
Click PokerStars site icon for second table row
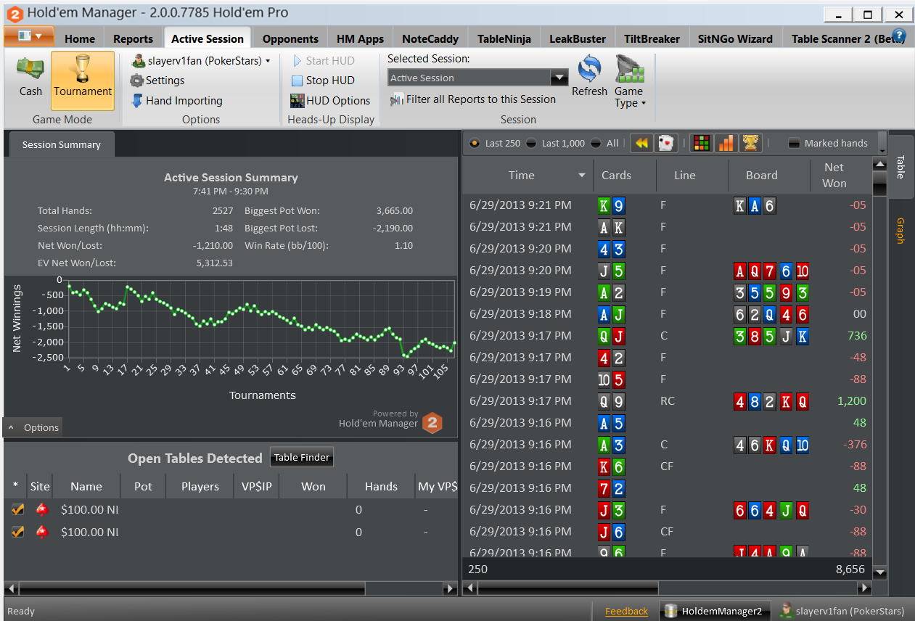pos(41,532)
